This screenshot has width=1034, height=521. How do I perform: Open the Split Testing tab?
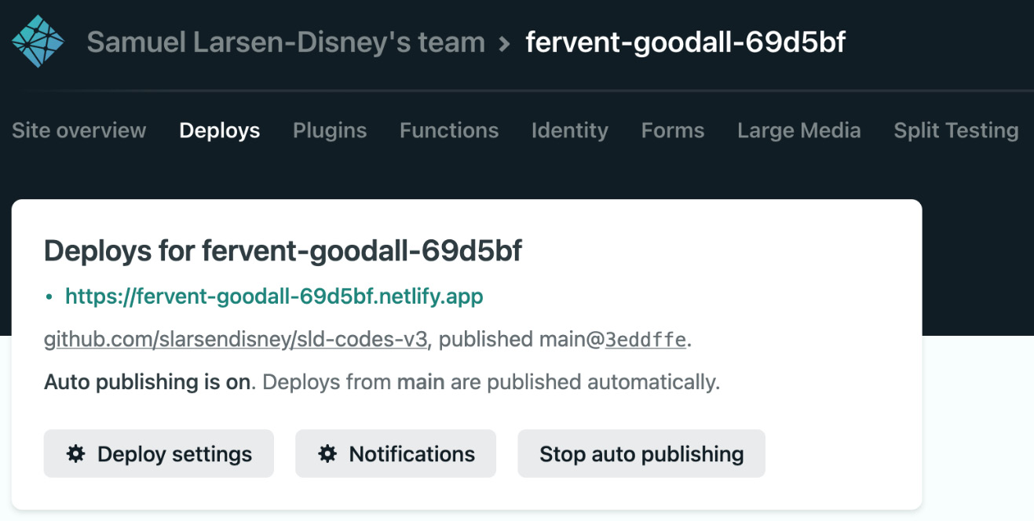click(955, 130)
